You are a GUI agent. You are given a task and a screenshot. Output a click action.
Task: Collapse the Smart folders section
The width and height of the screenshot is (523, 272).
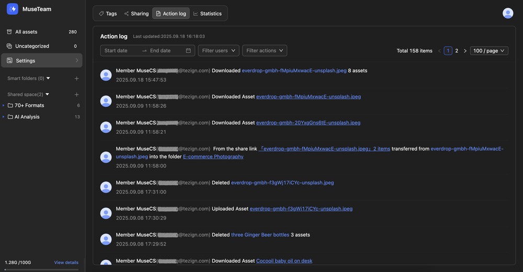pos(48,78)
